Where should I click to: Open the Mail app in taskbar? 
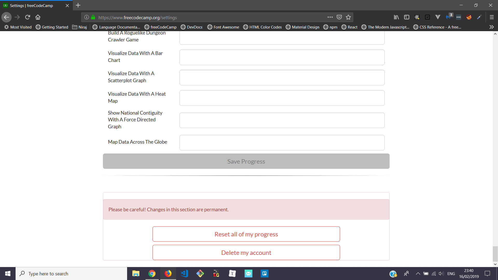pyautogui.click(x=248, y=274)
